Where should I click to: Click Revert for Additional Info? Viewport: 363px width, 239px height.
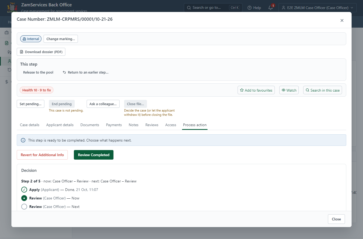42,155
